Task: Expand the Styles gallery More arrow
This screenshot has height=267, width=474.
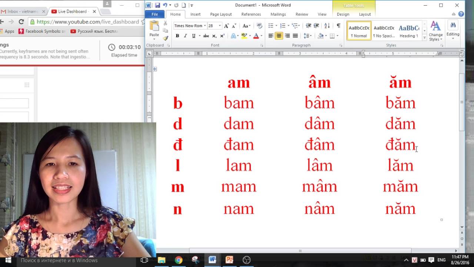Action: pos(424,38)
